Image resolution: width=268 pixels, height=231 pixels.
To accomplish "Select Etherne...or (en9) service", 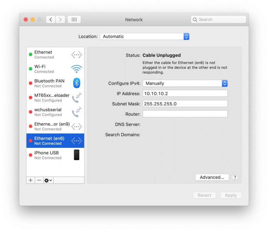I will (x=55, y=126).
